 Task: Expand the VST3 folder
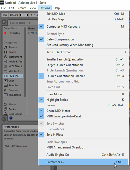point(29,33)
